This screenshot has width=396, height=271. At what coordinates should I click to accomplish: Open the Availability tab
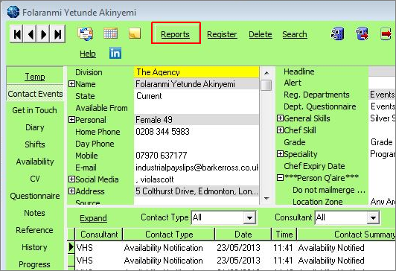[35, 162]
